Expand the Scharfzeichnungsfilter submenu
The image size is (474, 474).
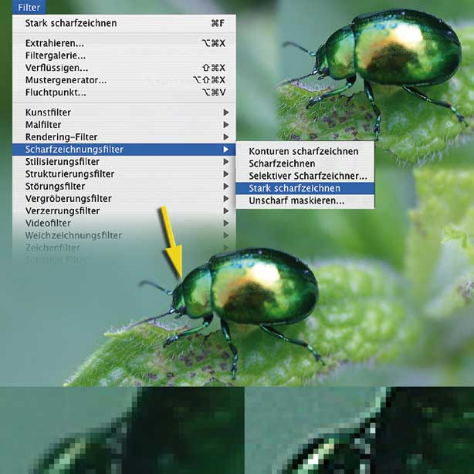pyautogui.click(x=124, y=150)
